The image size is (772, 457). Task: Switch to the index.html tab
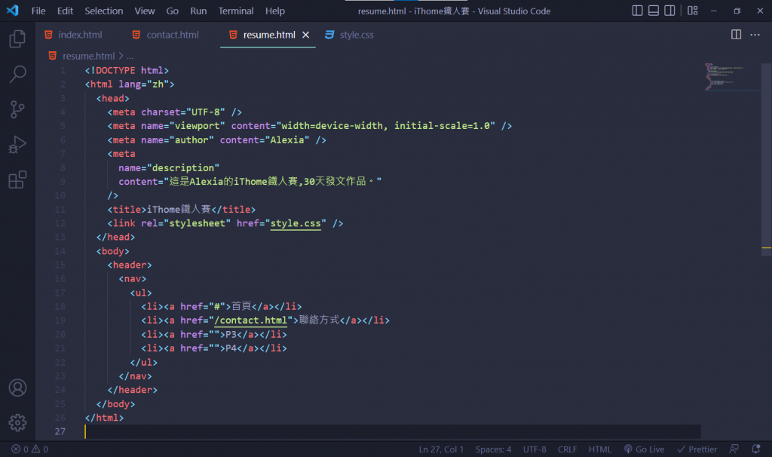(x=74, y=35)
